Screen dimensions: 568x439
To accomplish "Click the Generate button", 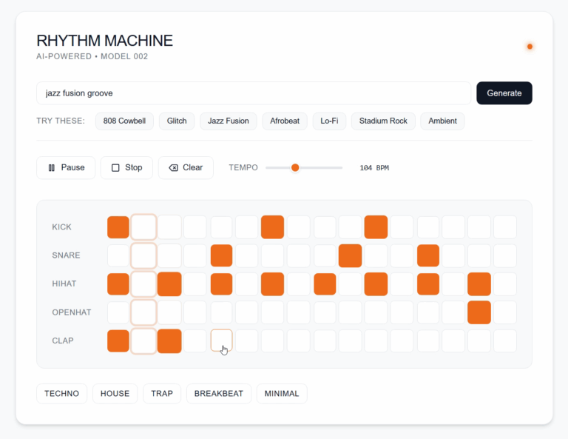I will [504, 93].
